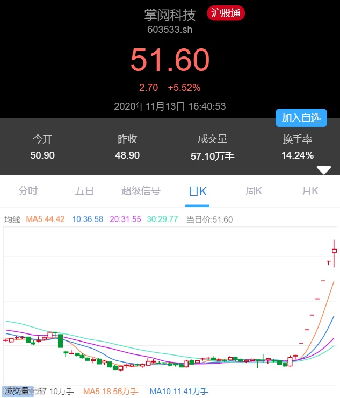Open 超级信号 tab
This screenshot has width=340, height=398.
coord(141,190)
